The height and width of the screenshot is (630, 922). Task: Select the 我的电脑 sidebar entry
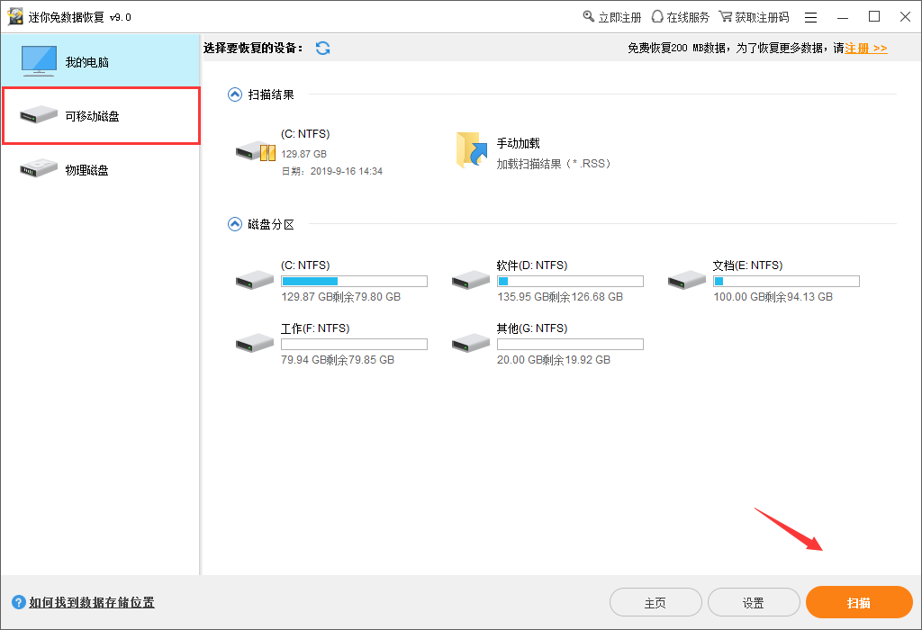[x=100, y=61]
